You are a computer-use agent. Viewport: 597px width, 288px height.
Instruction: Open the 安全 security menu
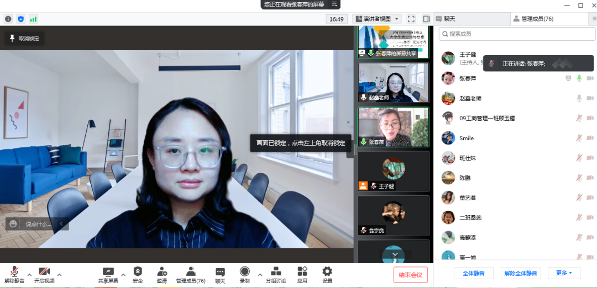[138, 275]
